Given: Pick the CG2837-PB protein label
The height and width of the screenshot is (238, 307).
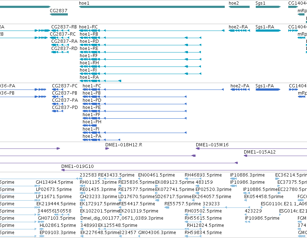Looking at the screenshot, I should (65, 93).
